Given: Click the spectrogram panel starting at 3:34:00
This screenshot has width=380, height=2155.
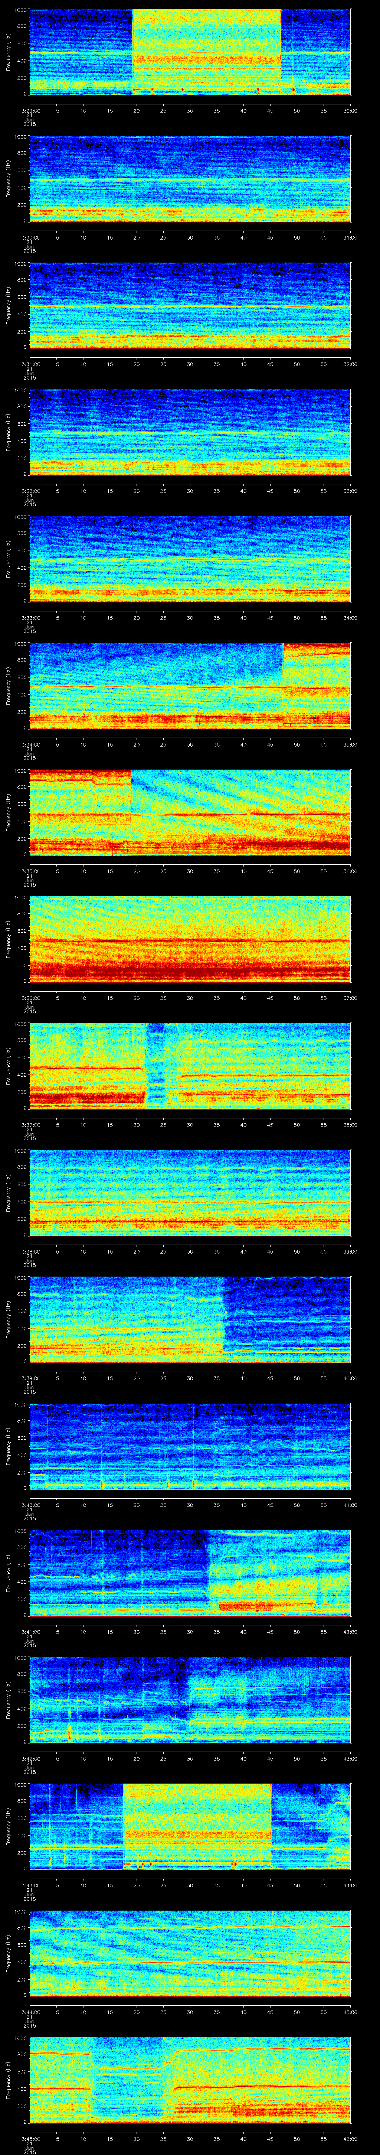Looking at the screenshot, I should point(190,686).
